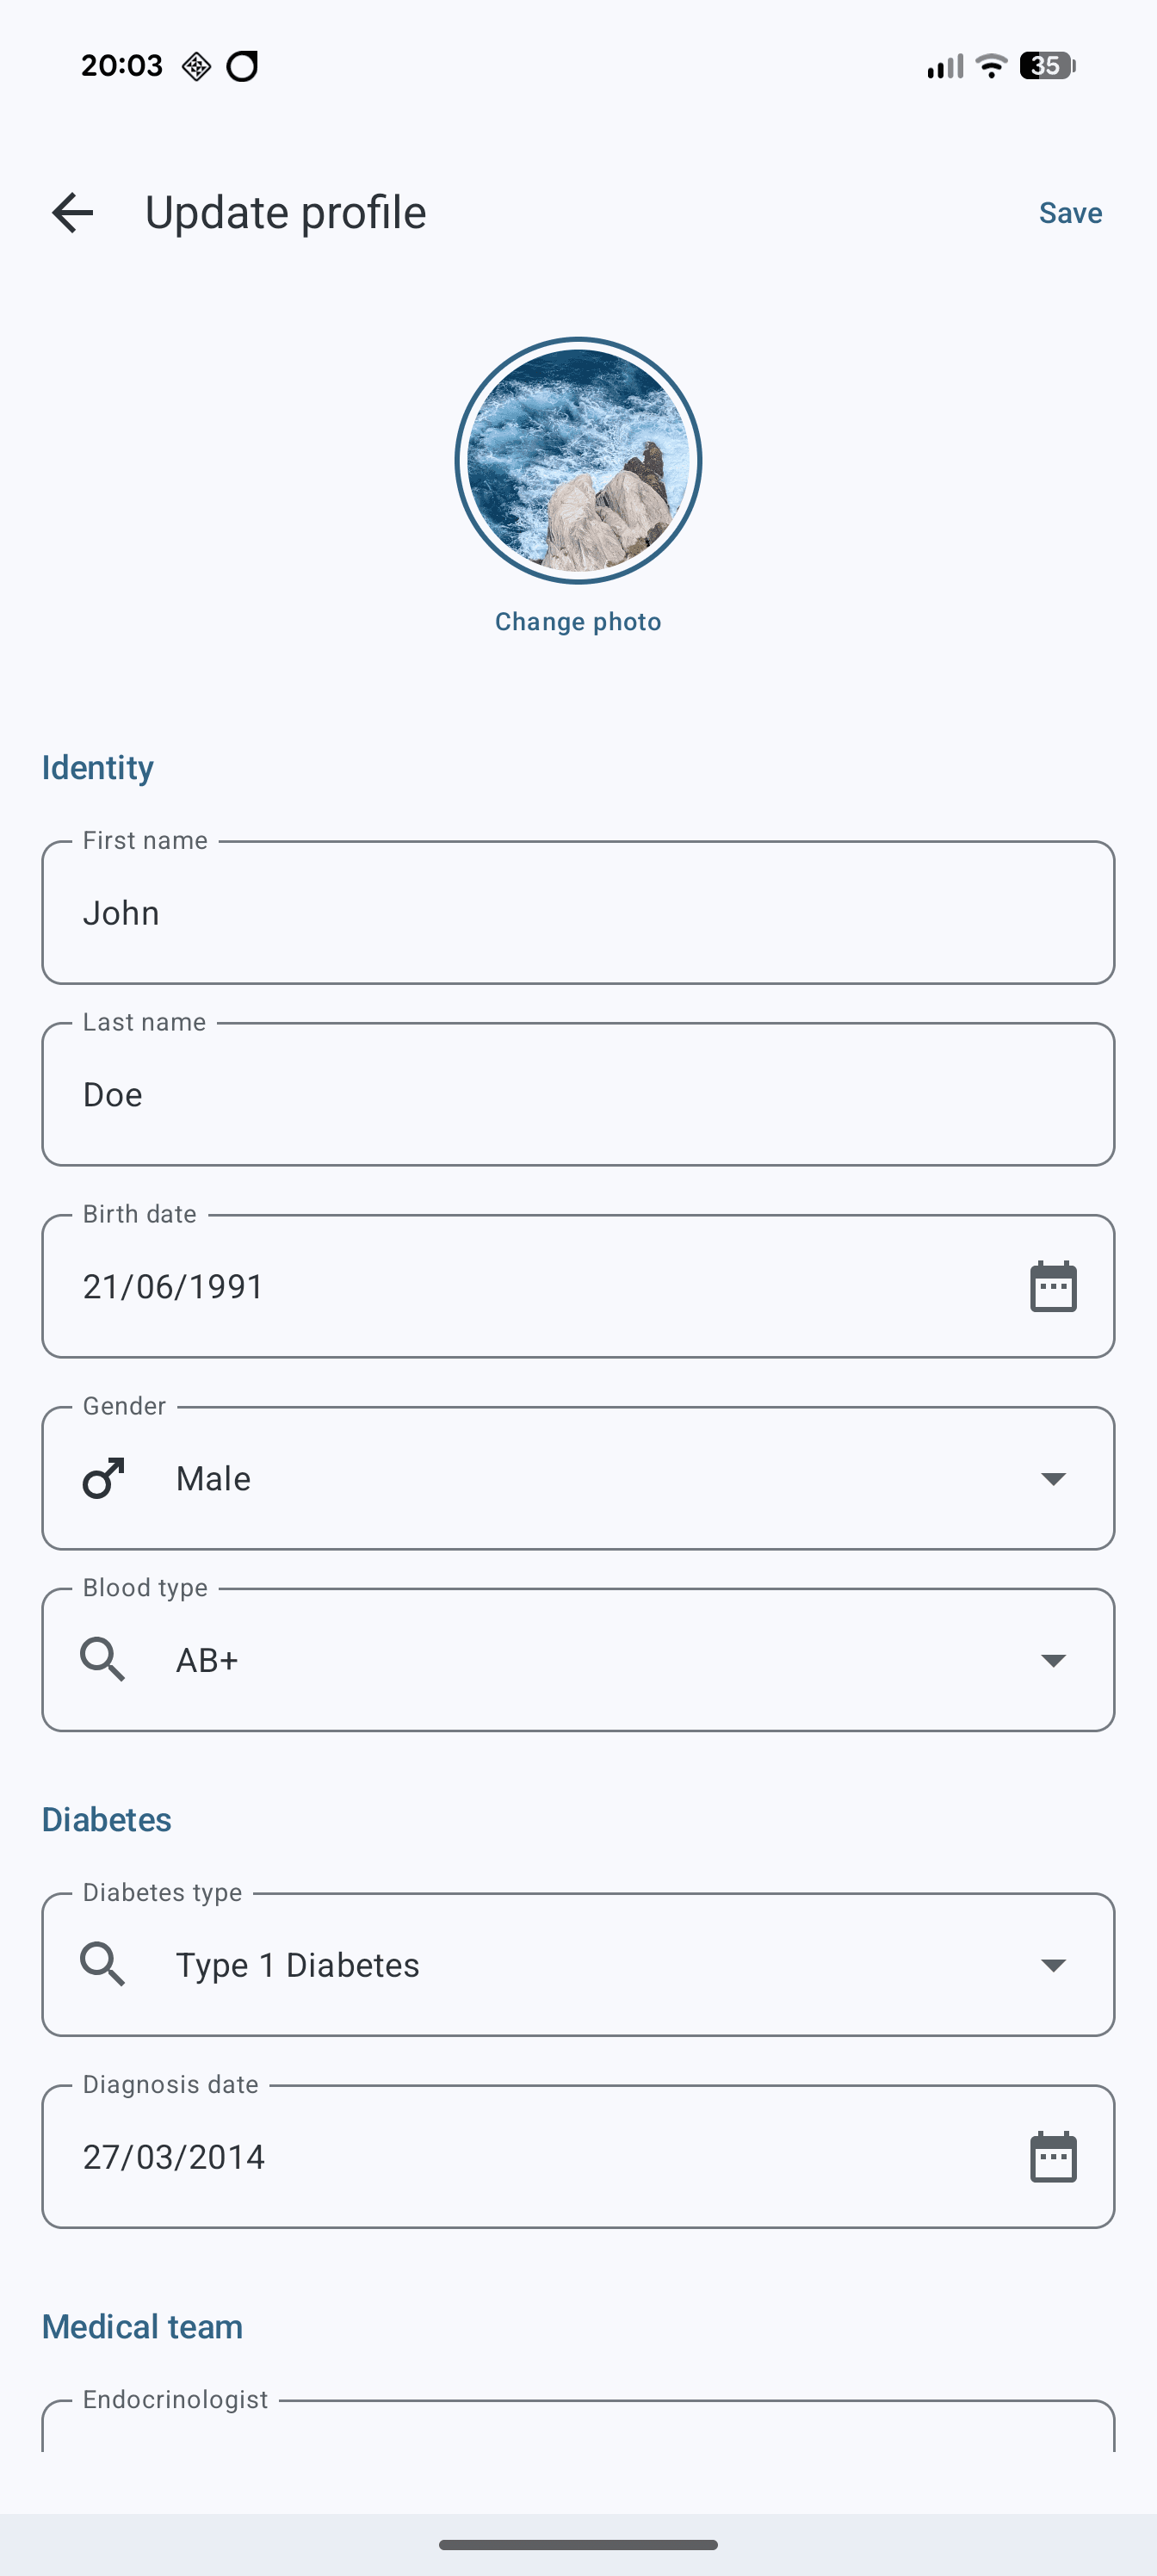Open the calendar picker for Diagnosis date
The image size is (1157, 2576).
click(x=1054, y=2157)
